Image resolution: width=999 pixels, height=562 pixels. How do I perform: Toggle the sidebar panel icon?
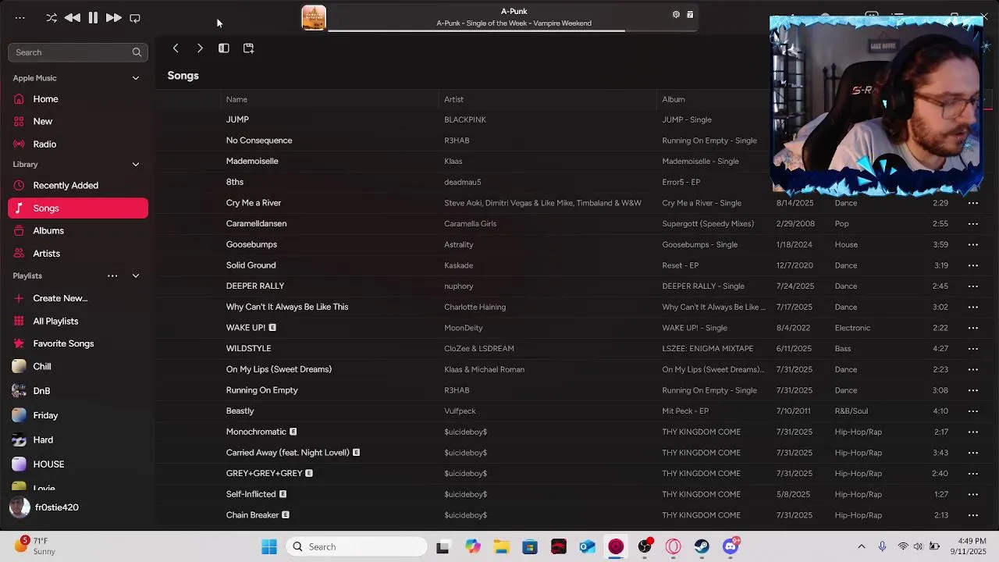(224, 48)
